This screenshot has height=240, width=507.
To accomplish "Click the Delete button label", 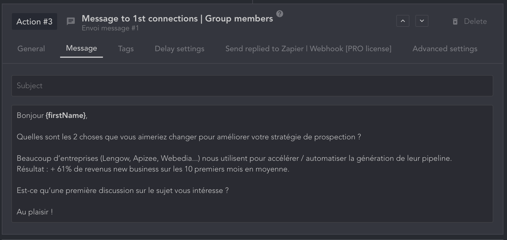I will 475,21.
